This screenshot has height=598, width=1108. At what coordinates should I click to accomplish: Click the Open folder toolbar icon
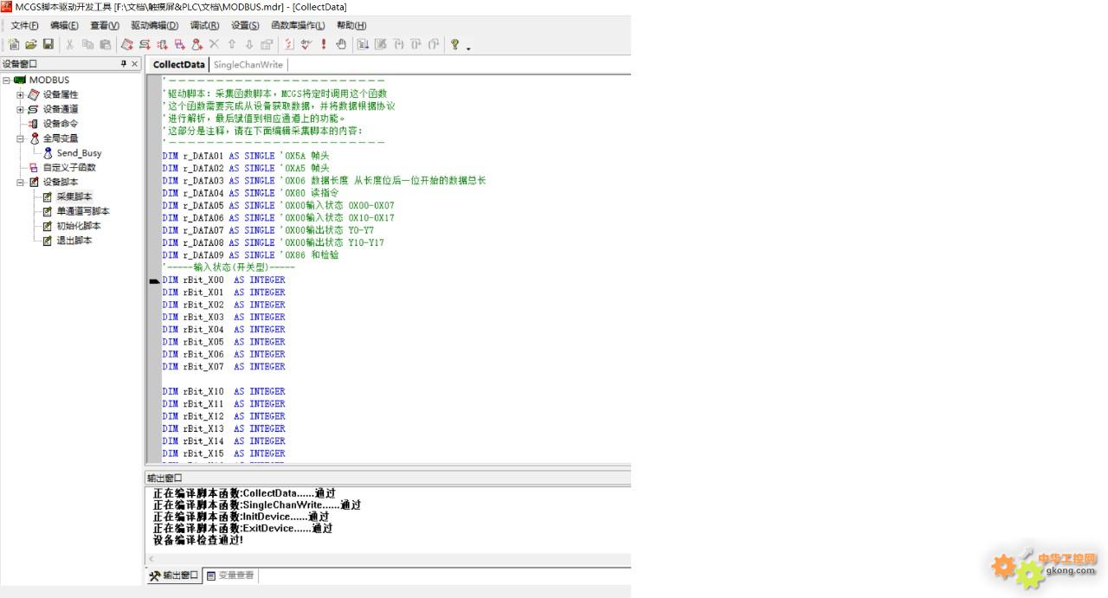pos(31,44)
